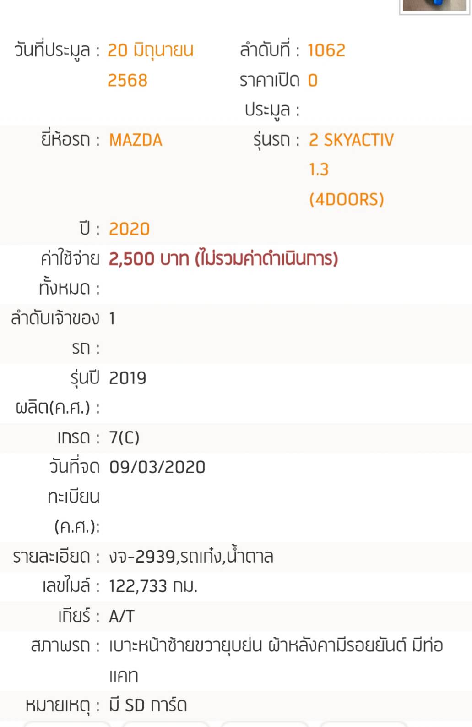Open the photo thumbnail at top right
This screenshot has width=472, height=727.
click(434, 5)
